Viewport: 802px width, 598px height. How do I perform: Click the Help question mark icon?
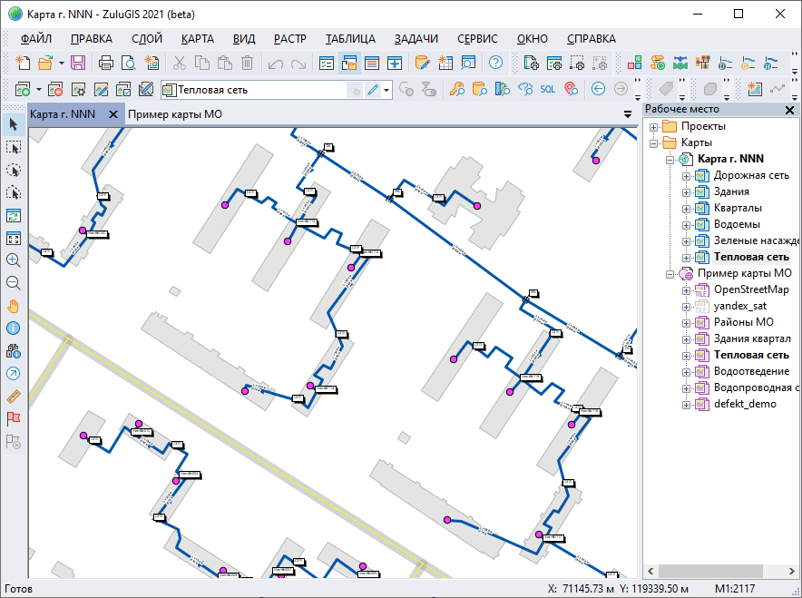click(495, 63)
